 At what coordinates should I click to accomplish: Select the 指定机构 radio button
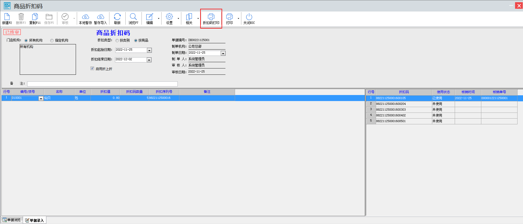pyautogui.click(x=52, y=41)
